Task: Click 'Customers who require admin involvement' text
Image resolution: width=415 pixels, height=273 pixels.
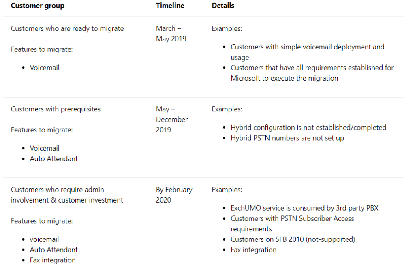Action: coord(67,195)
